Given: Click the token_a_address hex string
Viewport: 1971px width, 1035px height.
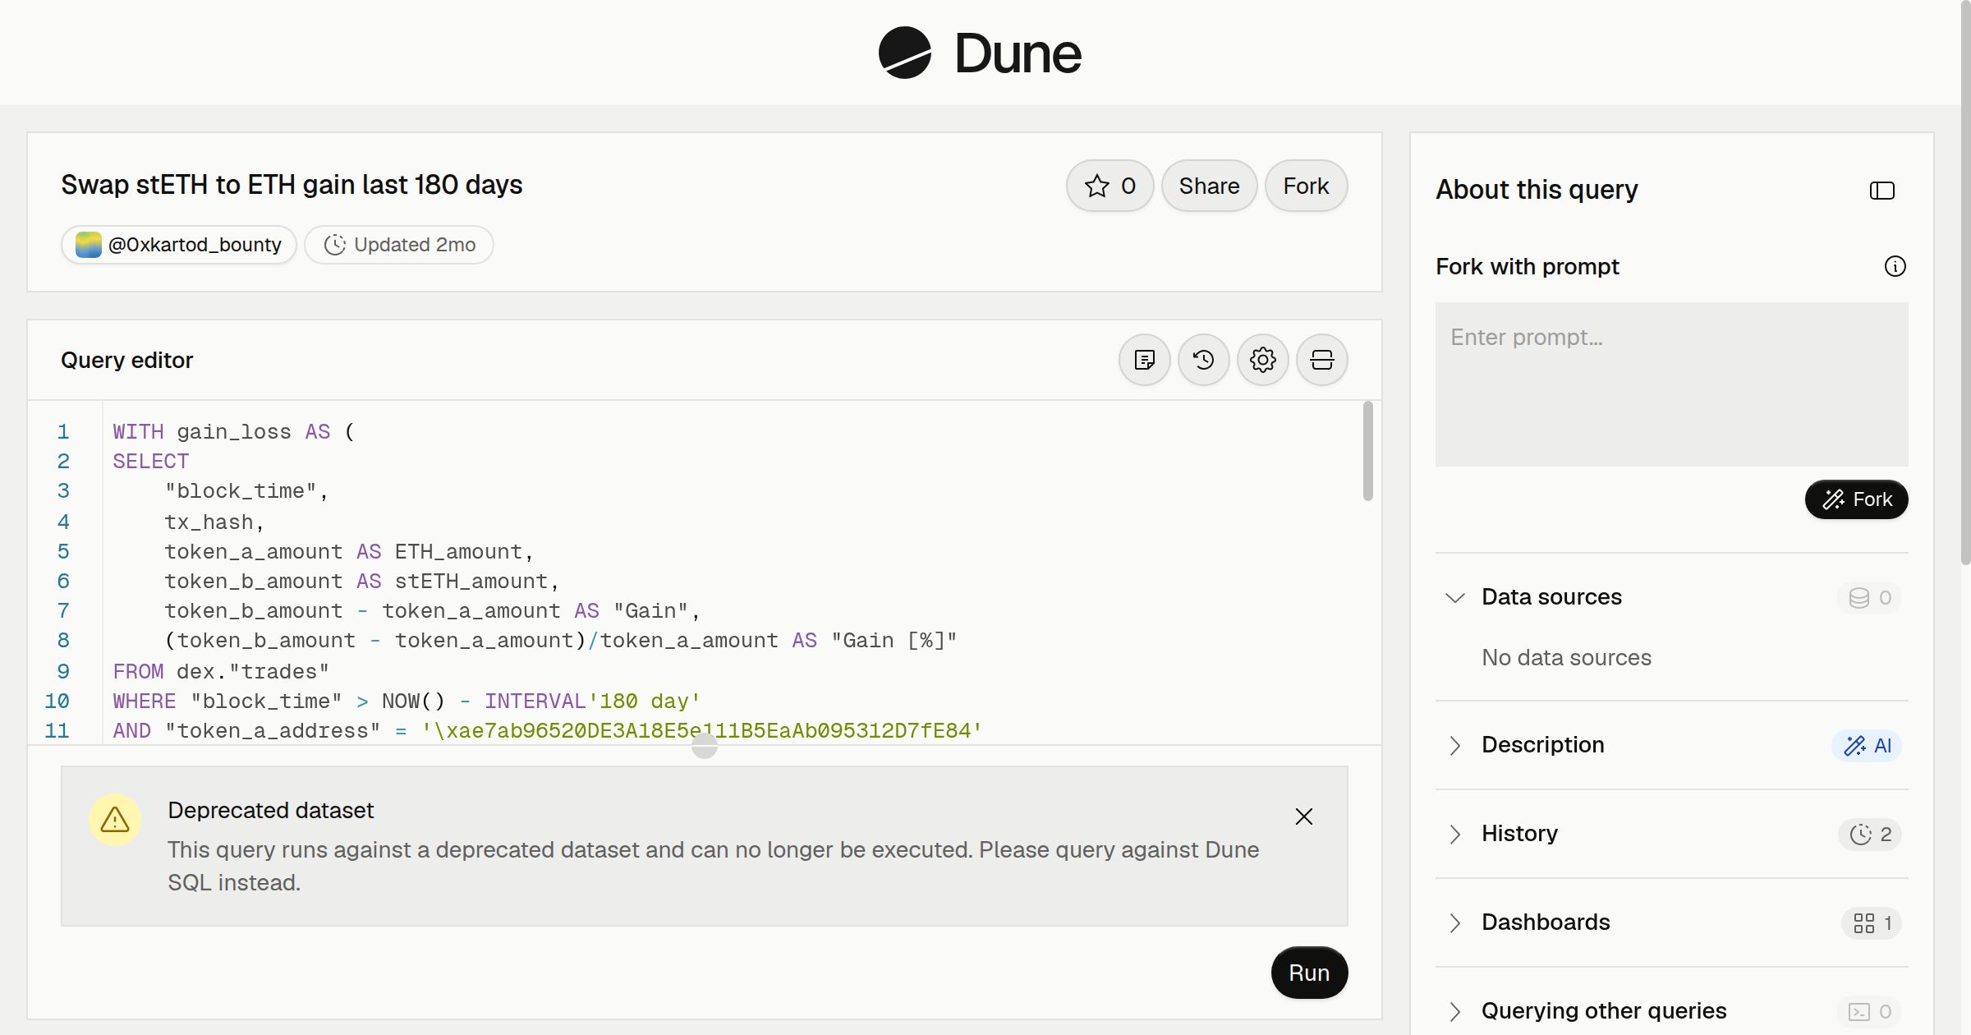Looking at the screenshot, I should point(702,730).
